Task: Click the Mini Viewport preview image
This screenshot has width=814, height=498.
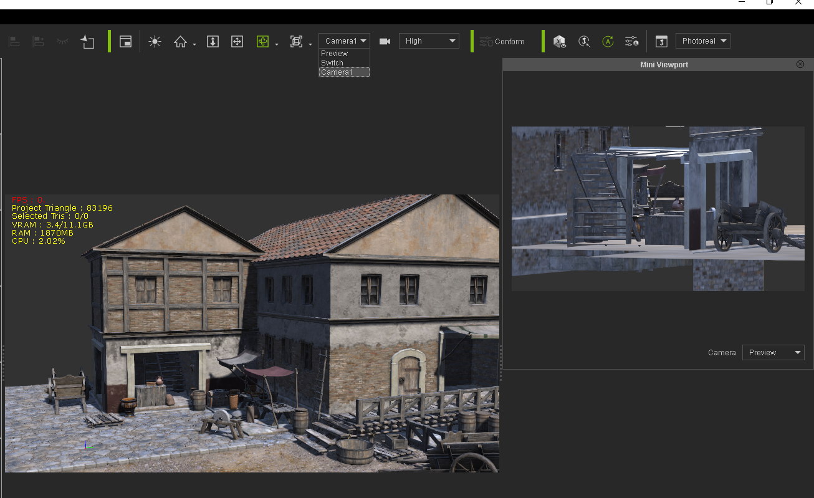Action: pyautogui.click(x=658, y=209)
